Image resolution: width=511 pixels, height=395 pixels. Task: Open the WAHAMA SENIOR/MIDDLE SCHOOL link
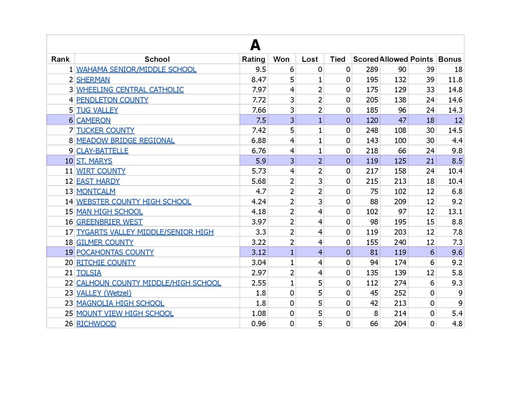[136, 70]
